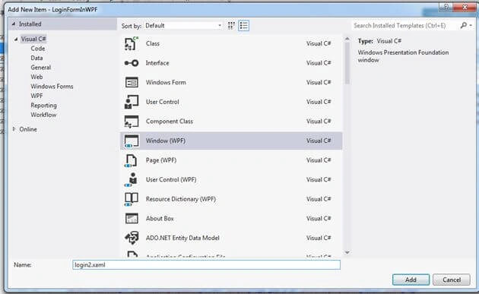Select the Interface template icon

tap(132, 63)
